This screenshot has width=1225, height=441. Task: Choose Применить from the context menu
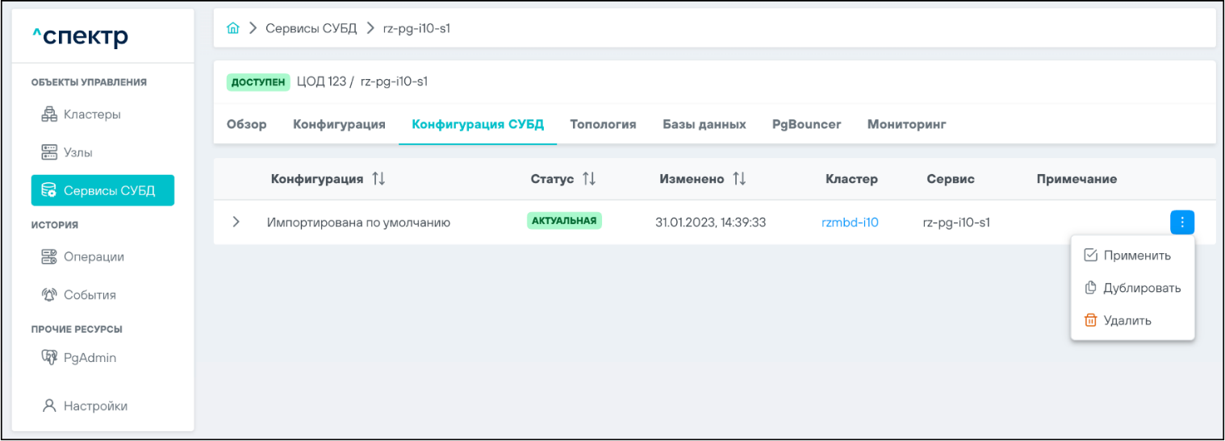[x=1136, y=256]
